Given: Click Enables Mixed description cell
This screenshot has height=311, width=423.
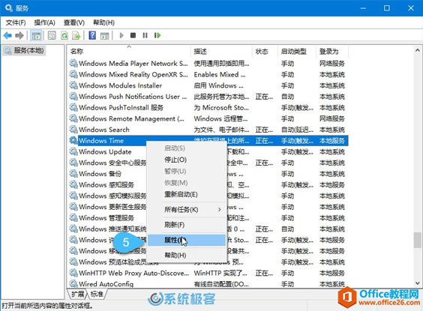Looking at the screenshot, I should 220,74.
